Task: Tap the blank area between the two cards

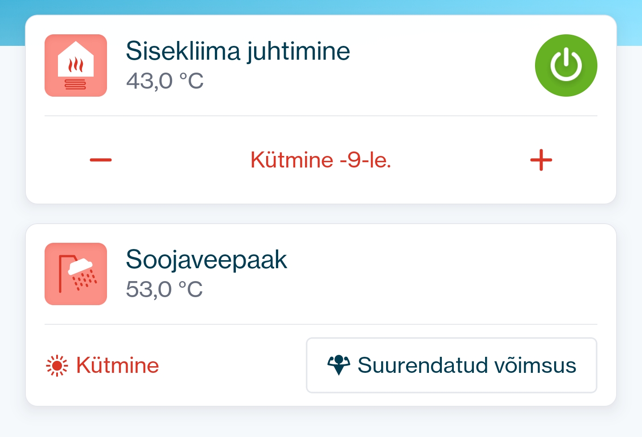Action: tap(321, 214)
